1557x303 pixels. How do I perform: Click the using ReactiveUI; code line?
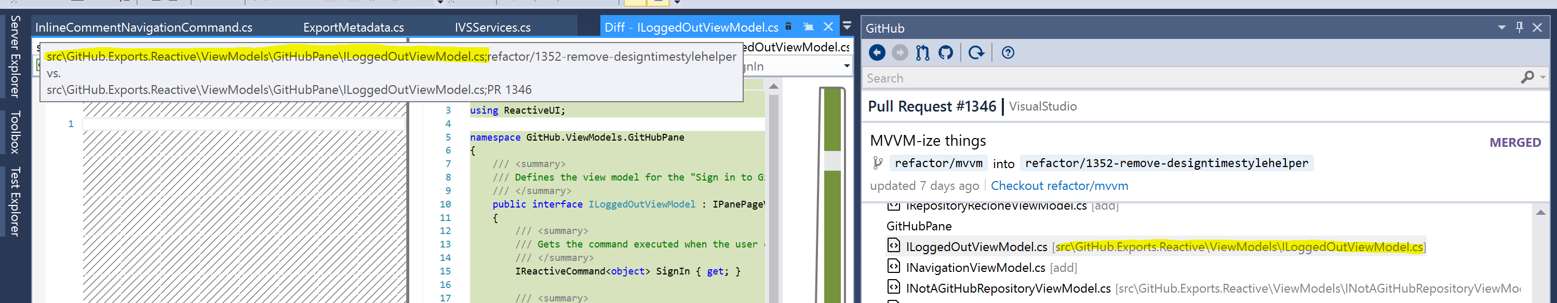517,111
